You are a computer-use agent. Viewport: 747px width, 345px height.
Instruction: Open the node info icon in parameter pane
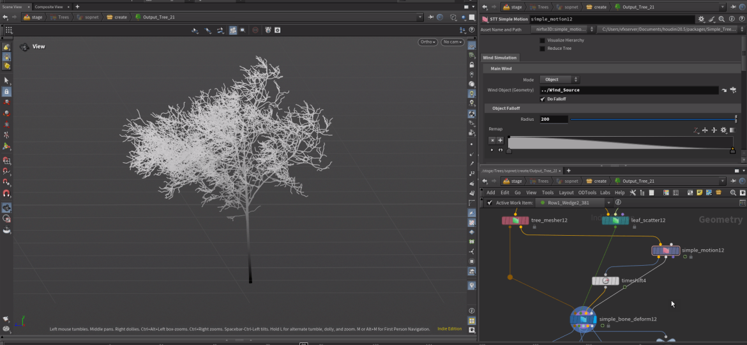point(731,19)
